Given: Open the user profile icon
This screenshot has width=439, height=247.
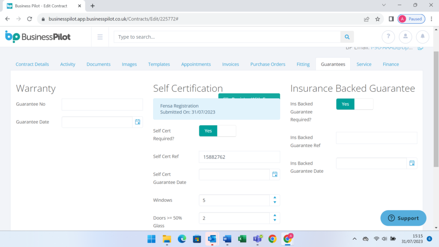Looking at the screenshot, I should click(405, 36).
